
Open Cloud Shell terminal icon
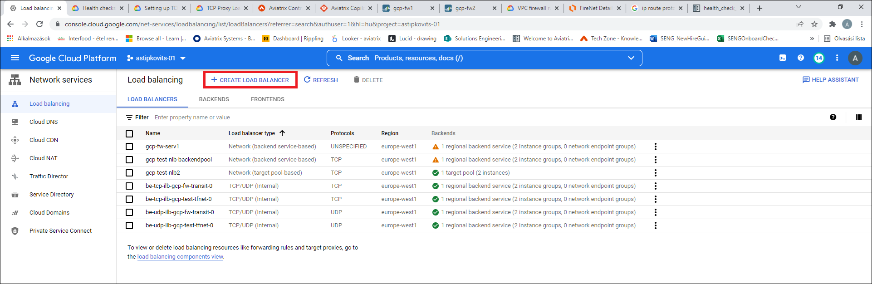click(x=783, y=58)
